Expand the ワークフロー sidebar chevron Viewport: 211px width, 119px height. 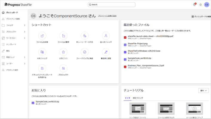[24, 38]
